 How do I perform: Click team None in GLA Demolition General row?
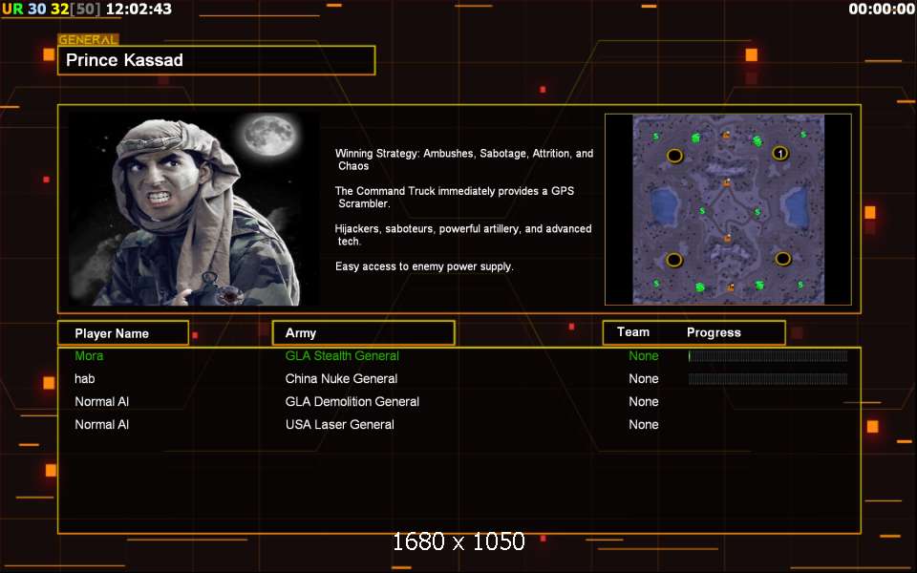(643, 402)
